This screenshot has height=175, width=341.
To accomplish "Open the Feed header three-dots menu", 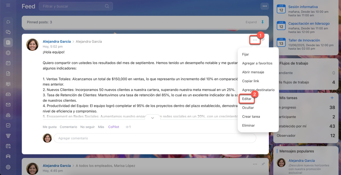I will point(265,6).
